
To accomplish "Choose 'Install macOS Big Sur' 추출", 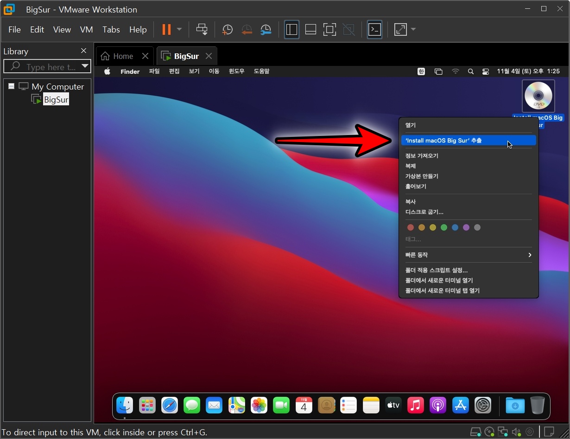I will coord(469,140).
